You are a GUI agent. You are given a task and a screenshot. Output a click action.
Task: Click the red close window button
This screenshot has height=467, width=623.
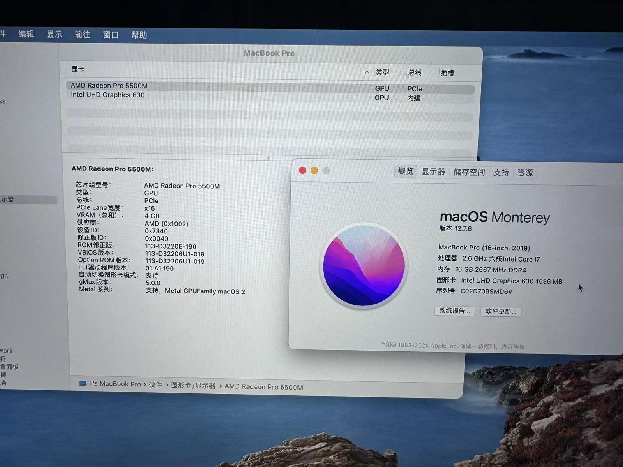[x=303, y=170]
